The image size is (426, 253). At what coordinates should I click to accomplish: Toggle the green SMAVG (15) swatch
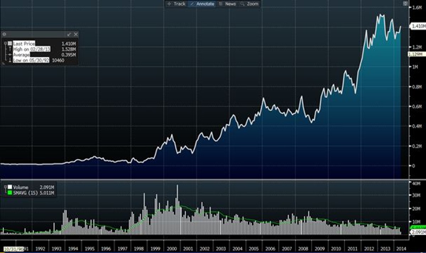coord(10,192)
